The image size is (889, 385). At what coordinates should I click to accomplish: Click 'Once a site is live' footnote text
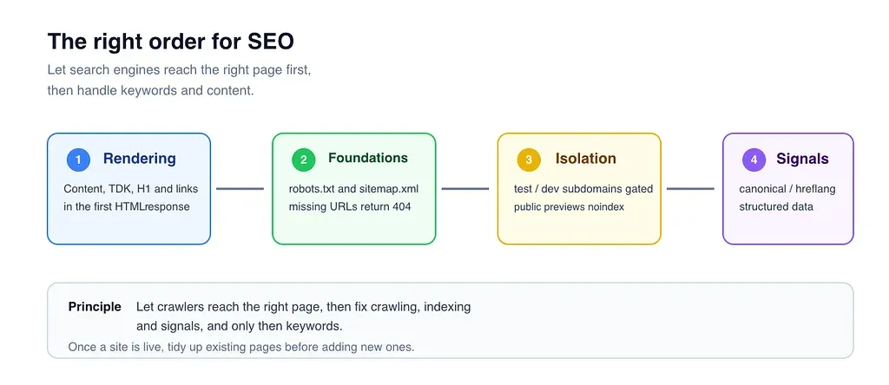point(241,347)
